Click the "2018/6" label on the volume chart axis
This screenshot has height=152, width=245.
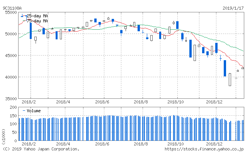(102, 144)
